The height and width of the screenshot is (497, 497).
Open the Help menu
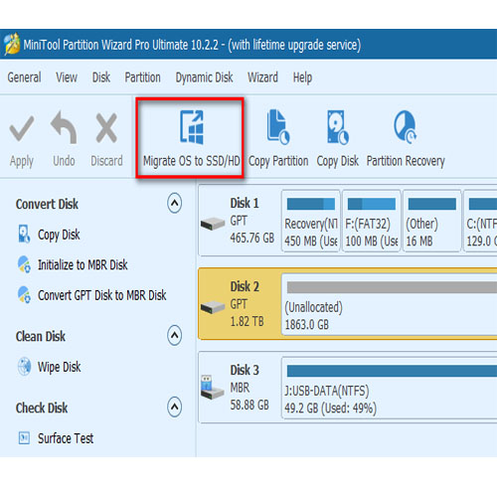tap(302, 79)
